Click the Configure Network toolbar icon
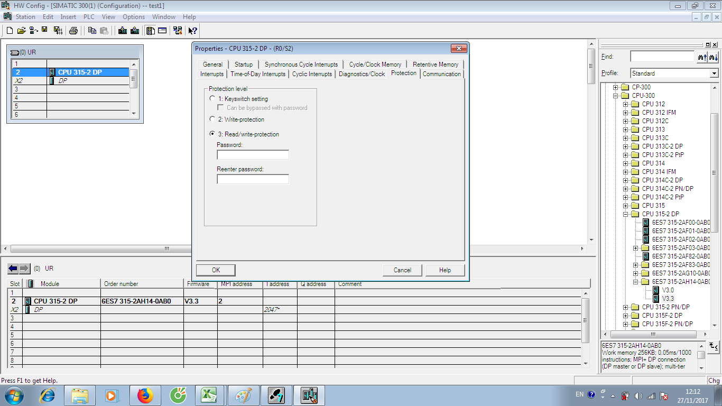The image size is (722, 406). click(178, 31)
